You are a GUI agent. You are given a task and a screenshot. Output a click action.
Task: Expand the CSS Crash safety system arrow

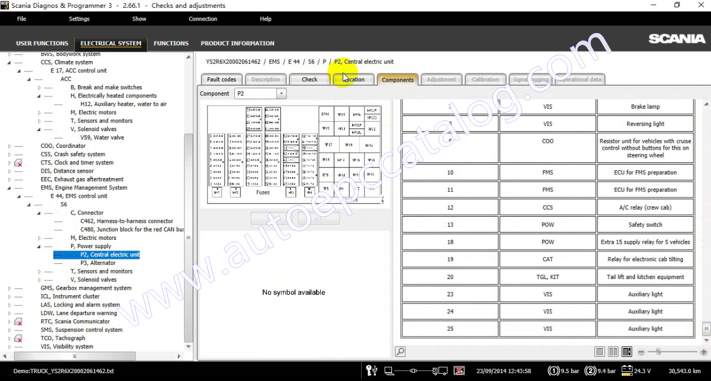[x=9, y=155]
